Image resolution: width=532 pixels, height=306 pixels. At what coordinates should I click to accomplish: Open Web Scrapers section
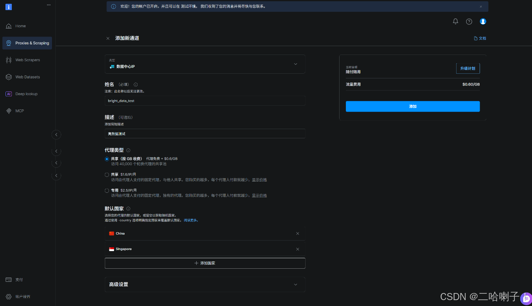(28, 60)
